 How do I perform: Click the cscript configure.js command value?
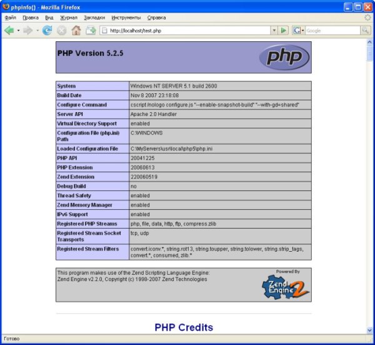coord(215,105)
